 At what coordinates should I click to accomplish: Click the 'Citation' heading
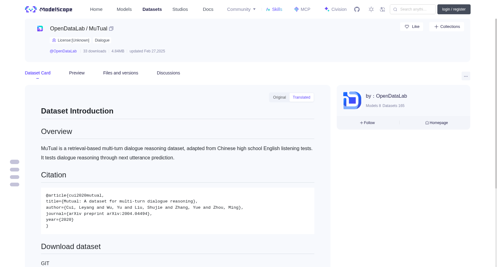pos(53,175)
